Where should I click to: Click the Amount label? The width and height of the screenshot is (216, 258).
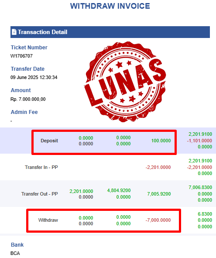tap(21, 90)
